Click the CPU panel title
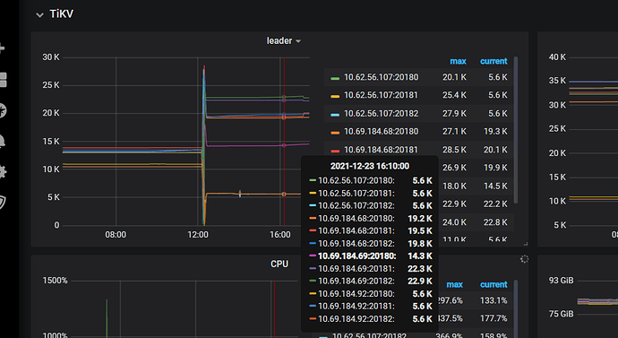618x338 pixels. (x=279, y=264)
